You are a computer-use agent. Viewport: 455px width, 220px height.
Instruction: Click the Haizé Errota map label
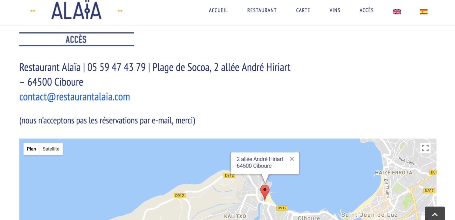[x=394, y=172]
